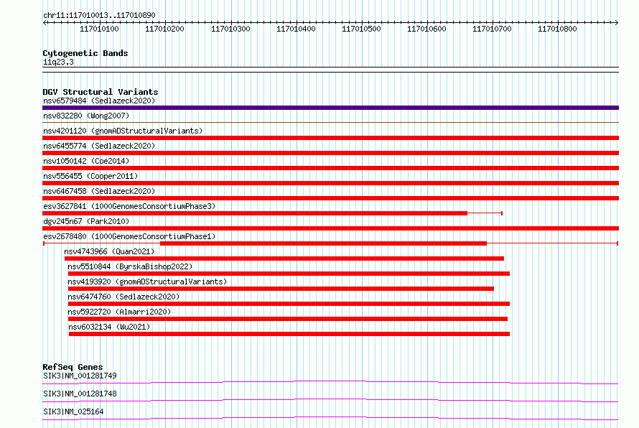
Task: Click the nsv5922720 (Almarri2020) label
Action: point(119,312)
